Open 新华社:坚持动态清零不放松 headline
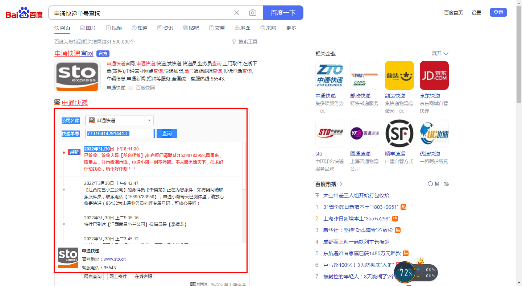The image size is (522, 286). (358, 230)
